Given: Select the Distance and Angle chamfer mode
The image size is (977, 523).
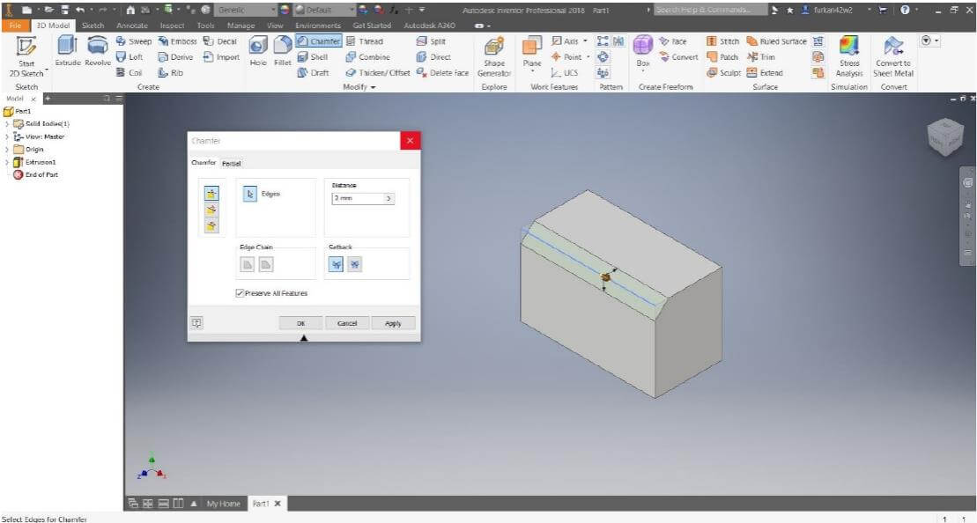Looking at the screenshot, I should (x=211, y=210).
